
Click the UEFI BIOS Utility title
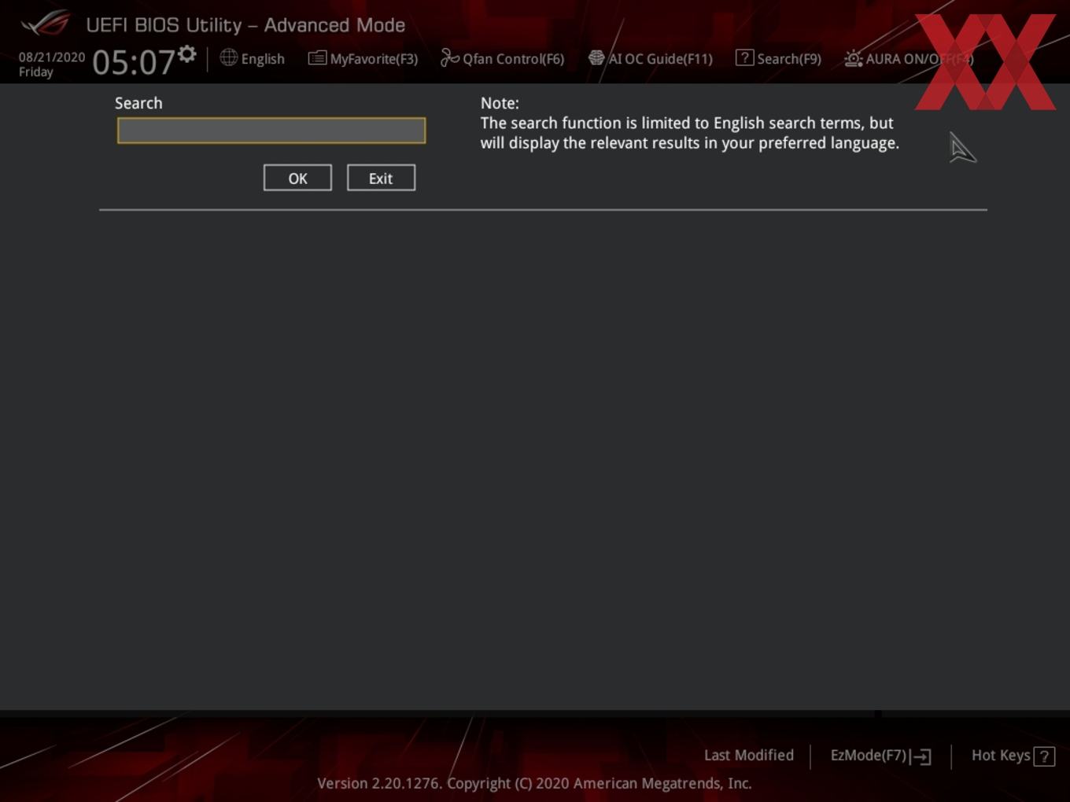tap(245, 25)
